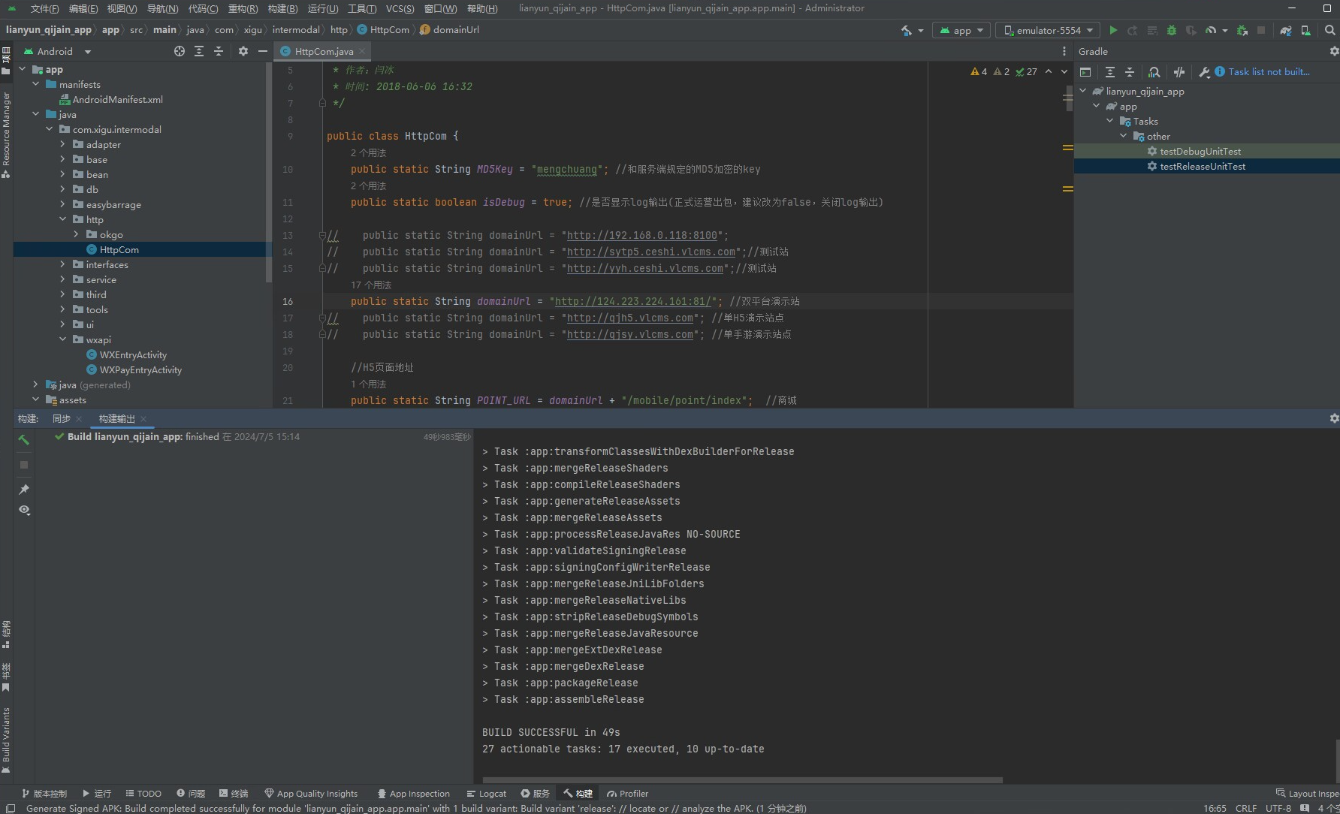Open the app run configuration dropdown
This screenshot has height=814, width=1340.
[961, 30]
